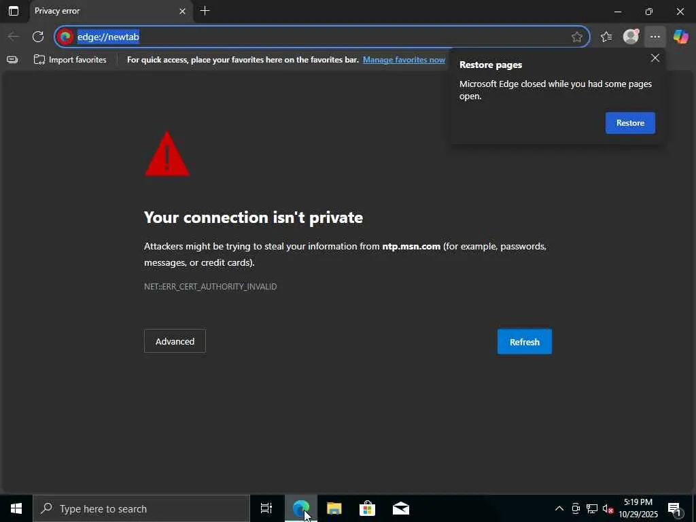Click the Type here to search box

tap(141, 508)
